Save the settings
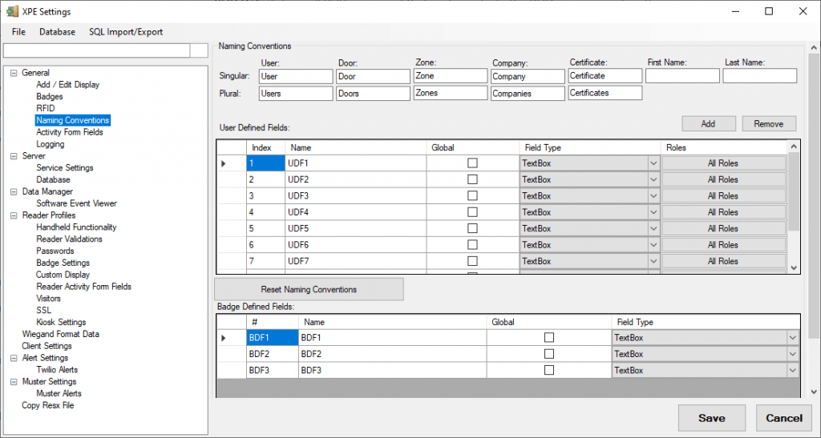821x438 pixels. [x=712, y=418]
